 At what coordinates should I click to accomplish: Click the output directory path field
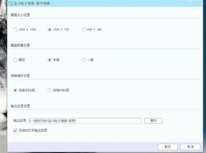click(x=85, y=121)
